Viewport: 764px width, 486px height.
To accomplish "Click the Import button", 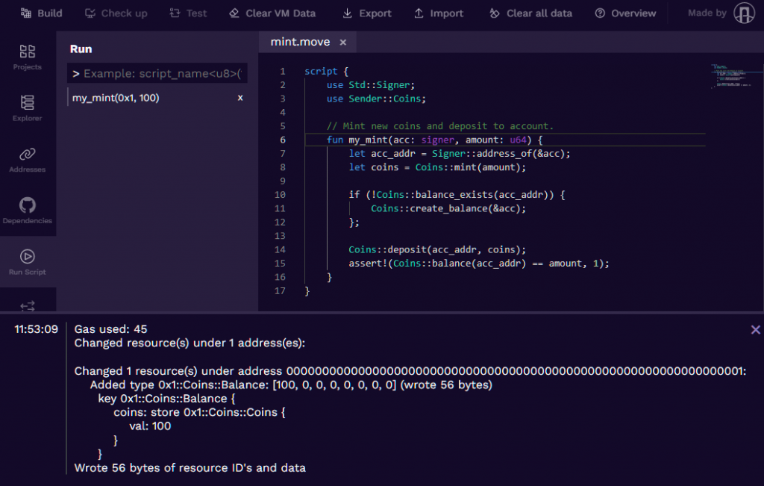I will click(439, 13).
